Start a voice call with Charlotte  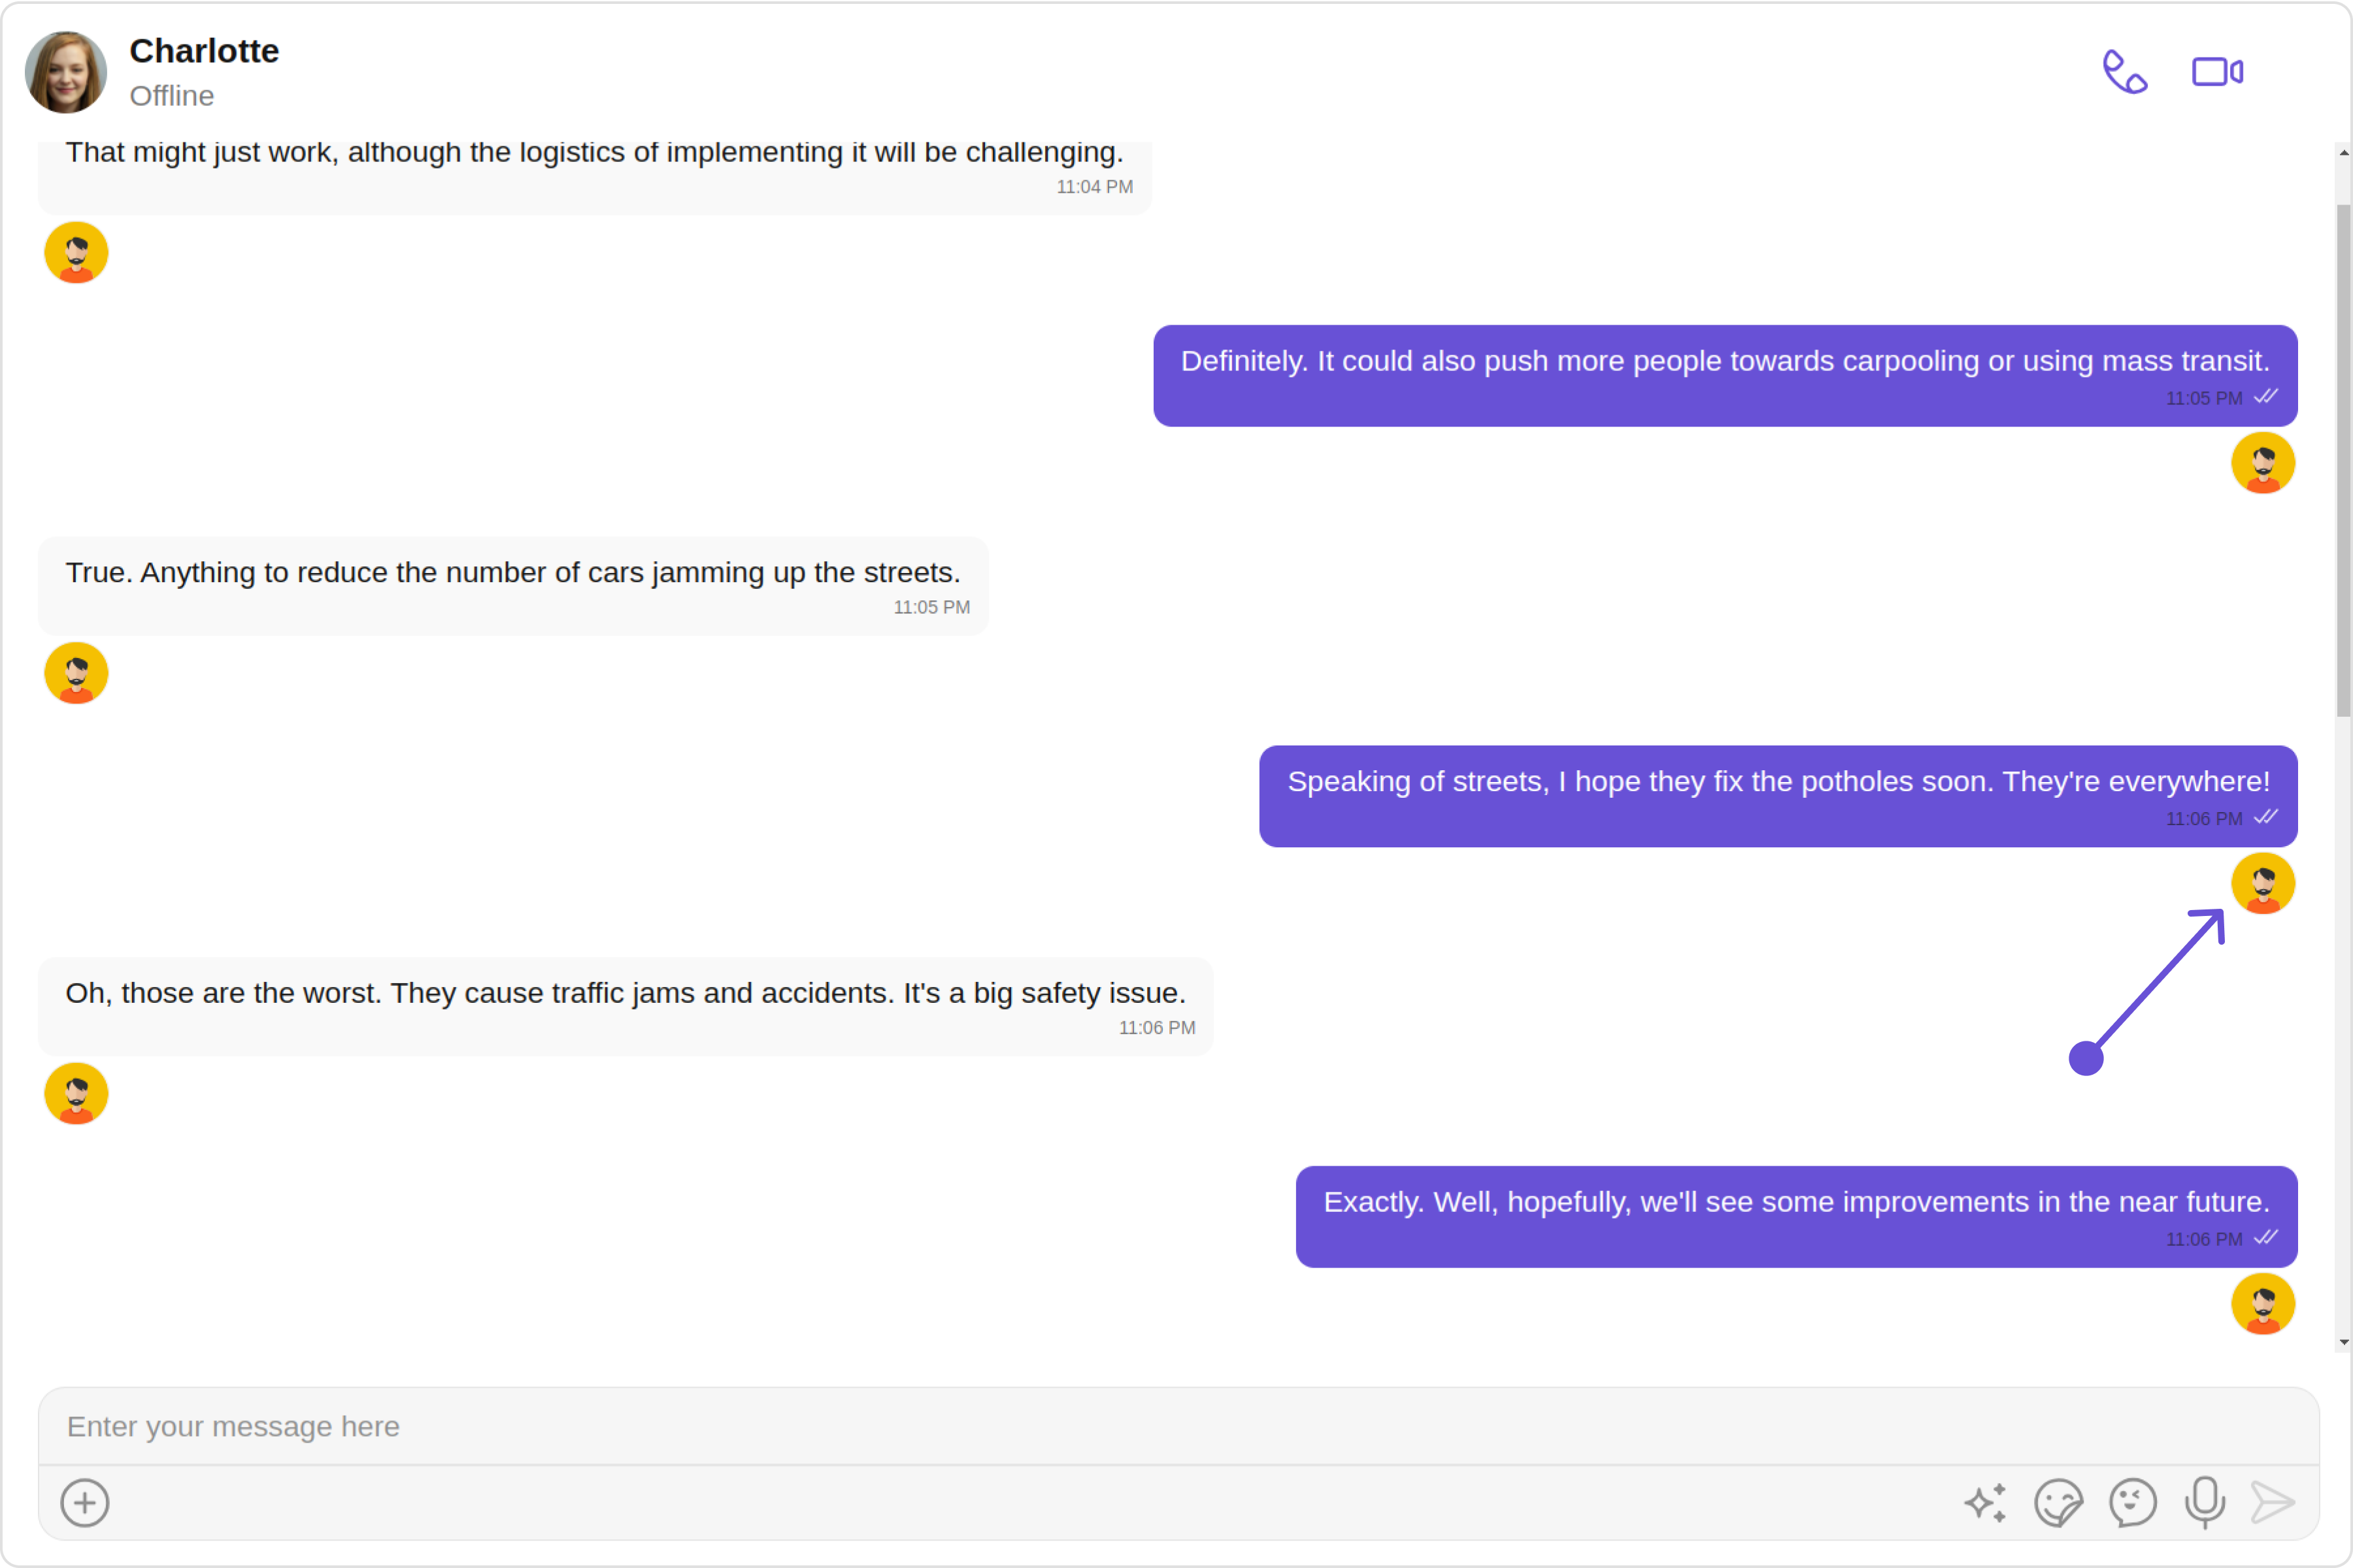pos(2124,72)
